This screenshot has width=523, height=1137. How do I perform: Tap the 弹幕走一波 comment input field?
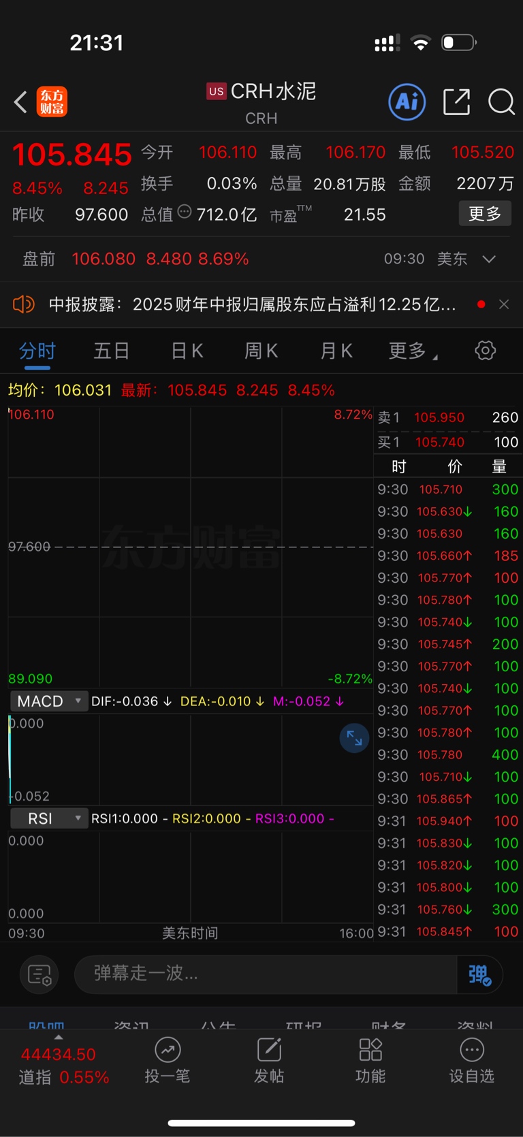(266, 975)
